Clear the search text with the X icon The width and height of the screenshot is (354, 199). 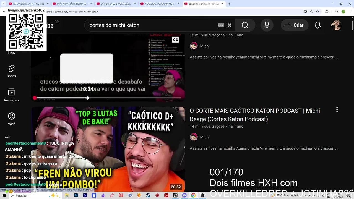(x=230, y=25)
